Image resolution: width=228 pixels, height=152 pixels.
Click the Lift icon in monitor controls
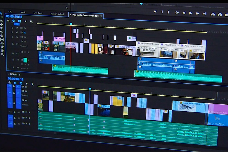pos(213,14)
